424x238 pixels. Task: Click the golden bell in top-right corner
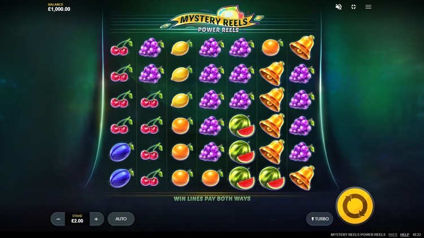click(302, 47)
